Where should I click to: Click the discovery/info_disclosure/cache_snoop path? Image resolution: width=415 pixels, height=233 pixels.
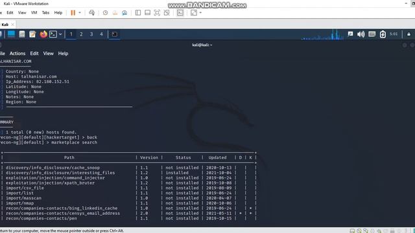click(53, 168)
